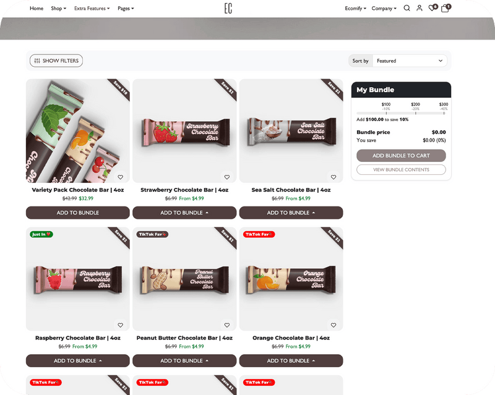Toggle wishlist heart on Sea Salt Chocolate Bar

[x=334, y=177]
